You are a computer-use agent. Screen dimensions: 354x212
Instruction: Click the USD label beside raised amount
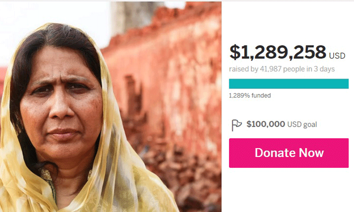click(337, 56)
